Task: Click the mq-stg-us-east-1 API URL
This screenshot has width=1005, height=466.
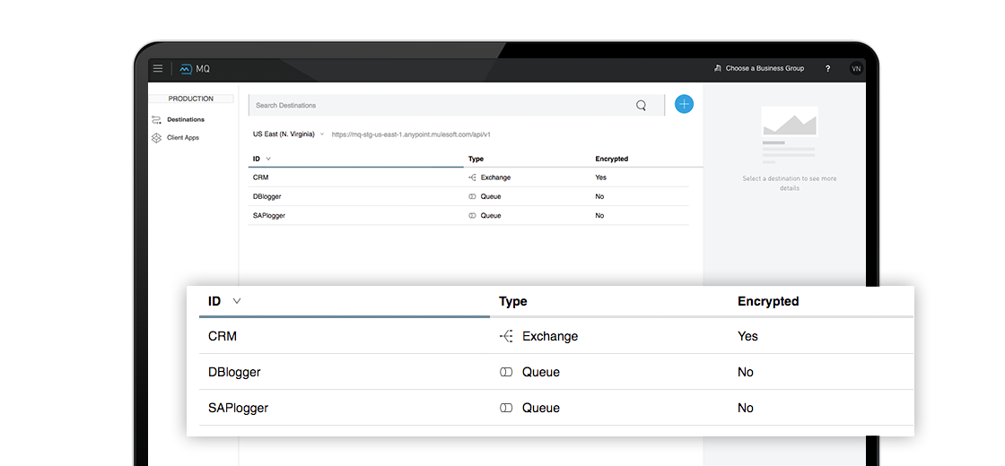Action: tap(411, 134)
